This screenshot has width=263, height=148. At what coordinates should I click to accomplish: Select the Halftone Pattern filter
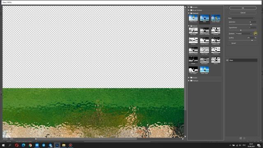coord(193,50)
